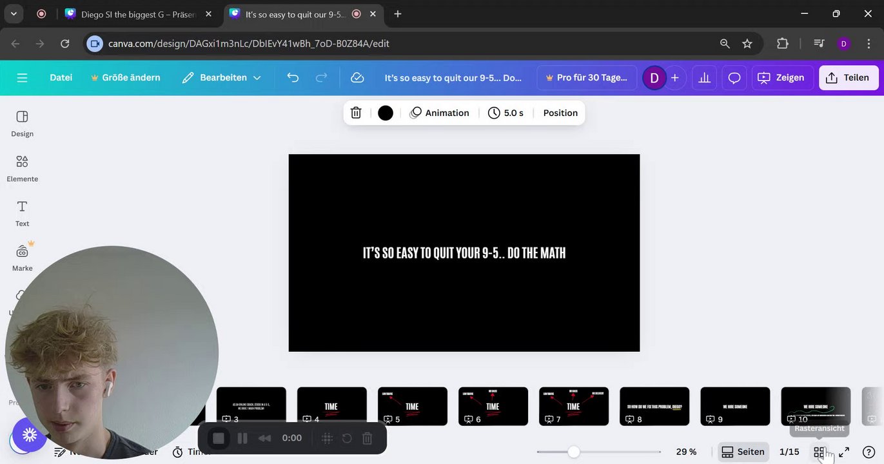Screen dimensions: 884x464
Task: Click the 29 % zoom value
Action: click(686, 452)
